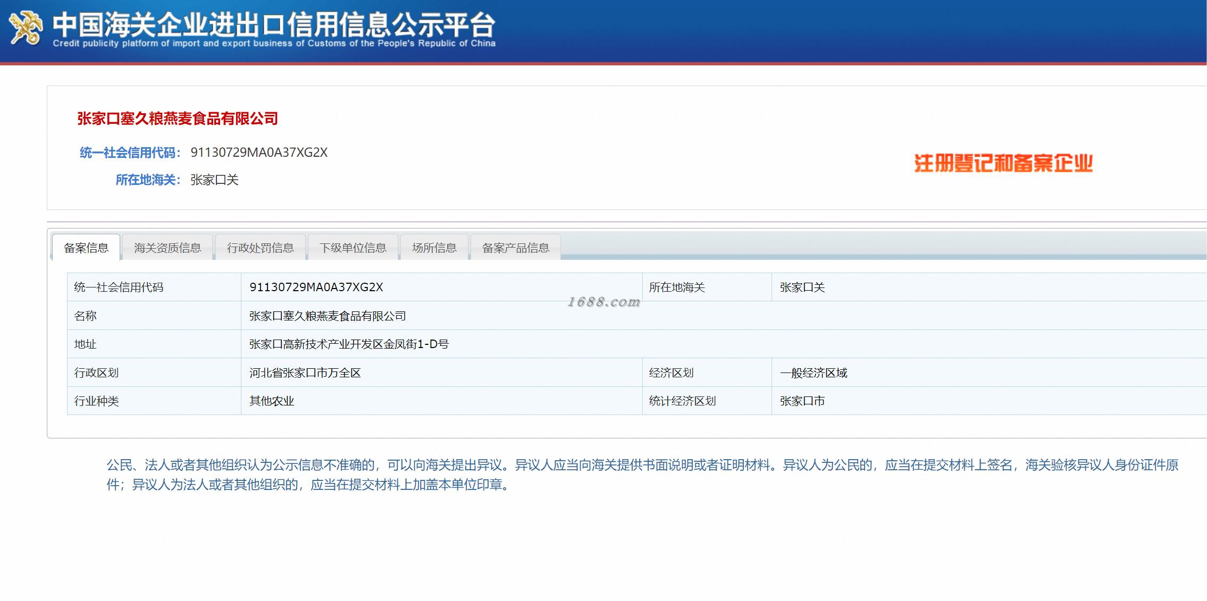Open the 备案信息 tab
The height and width of the screenshot is (601, 1207).
(x=86, y=248)
